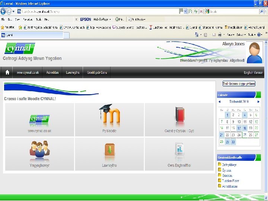Open the Lawrlwytho download box icon
The image size is (268, 201).
pyautogui.click(x=109, y=150)
